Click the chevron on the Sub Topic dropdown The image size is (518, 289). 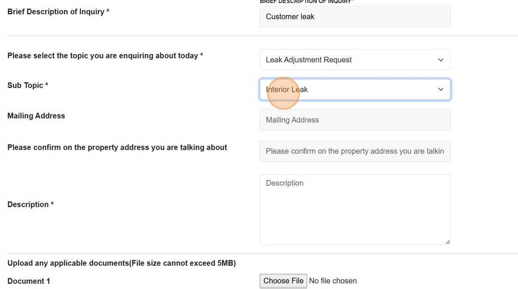tap(440, 89)
